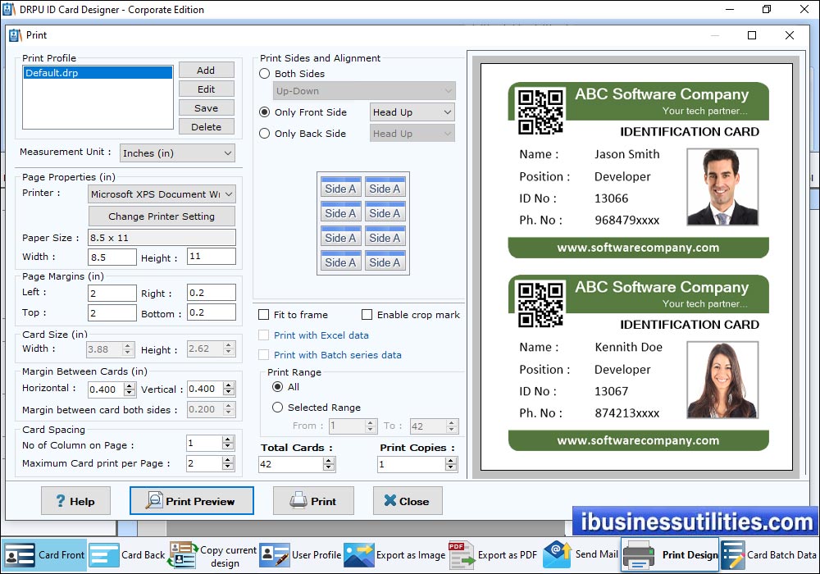Enable Fit to frame
Viewport: 820px width, 574px height.
[x=263, y=314]
